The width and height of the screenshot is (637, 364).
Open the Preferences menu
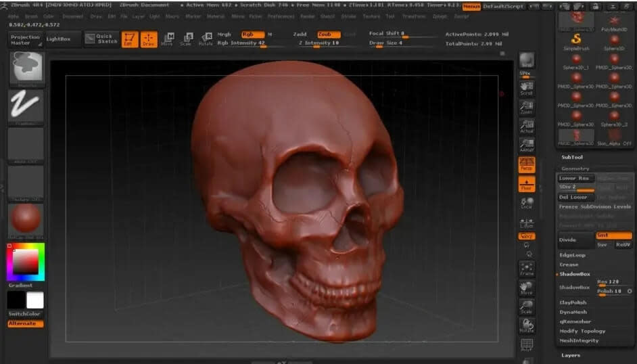(281, 16)
